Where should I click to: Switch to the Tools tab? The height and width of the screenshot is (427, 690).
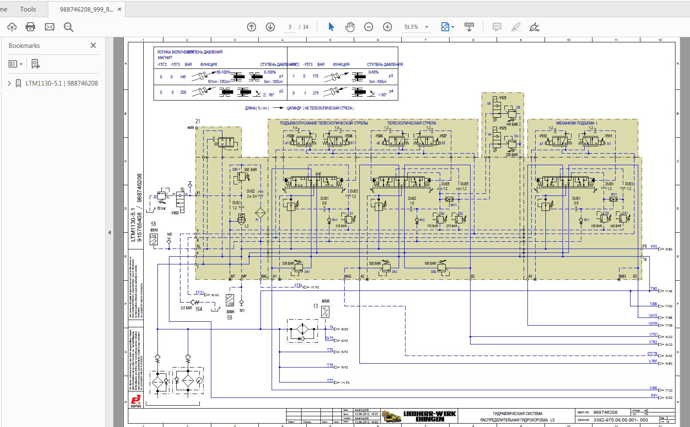[x=27, y=9]
